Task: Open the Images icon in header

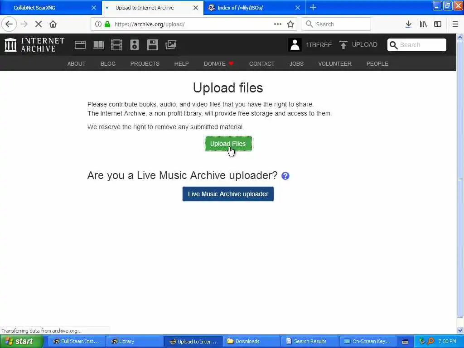Action: (171, 45)
